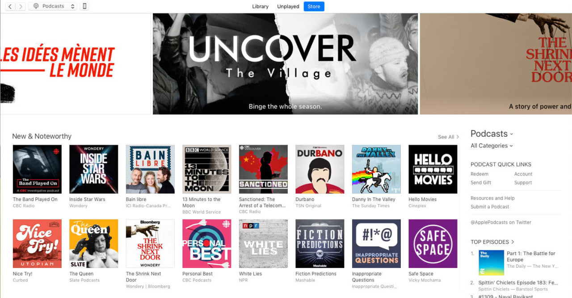Switch to the Unplayed tab
This screenshot has width=572, height=298.
point(288,6)
